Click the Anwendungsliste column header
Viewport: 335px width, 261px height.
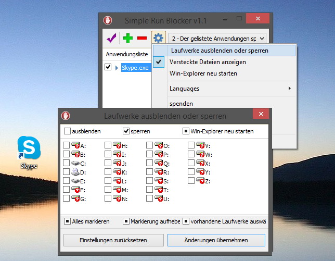click(x=127, y=54)
